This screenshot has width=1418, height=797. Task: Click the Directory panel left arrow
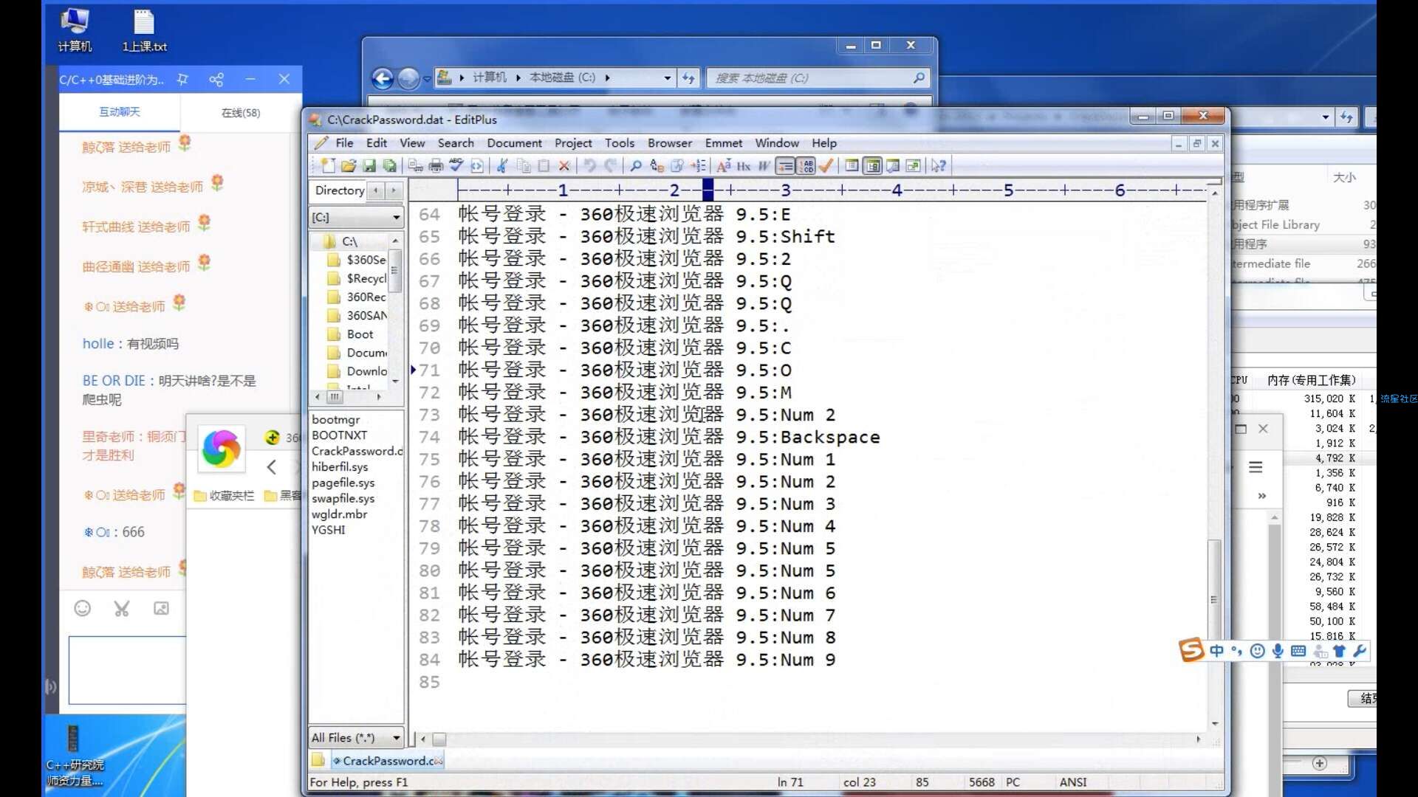pos(376,190)
